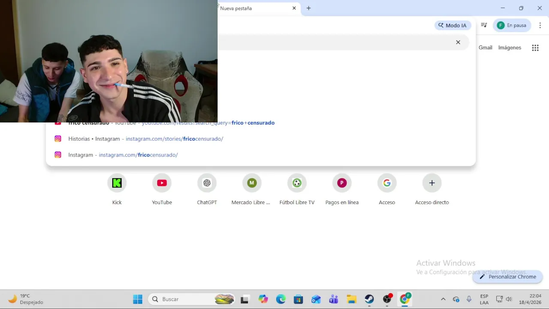Viewport: 549px width, 309px height.
Task: Switch to Chrome in the taskbar
Action: pyautogui.click(x=404, y=299)
